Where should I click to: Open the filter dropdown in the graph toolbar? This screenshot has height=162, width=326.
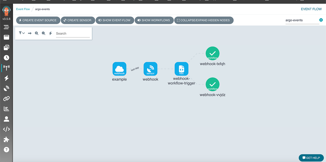pos(22,33)
